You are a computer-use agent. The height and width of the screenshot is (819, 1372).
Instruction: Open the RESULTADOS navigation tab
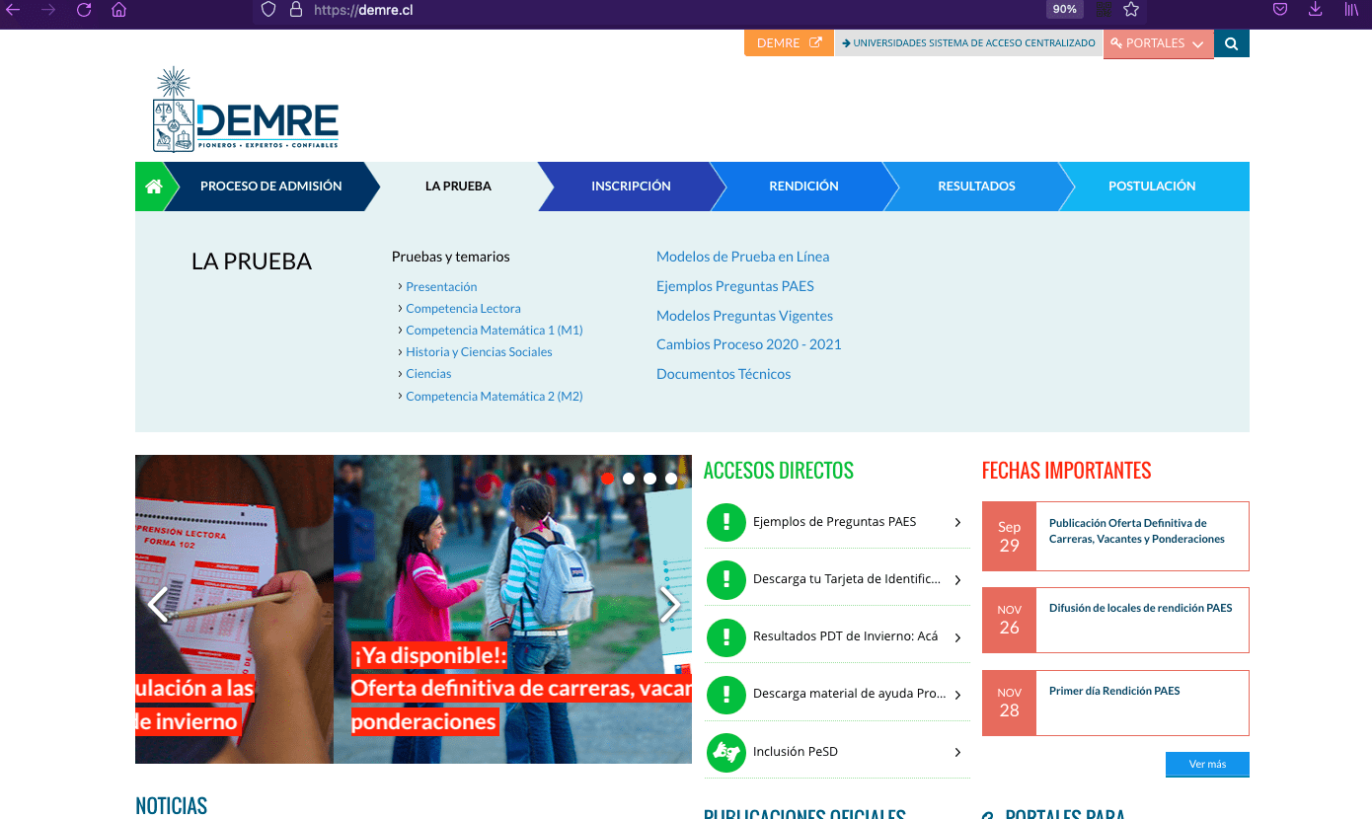(x=976, y=186)
